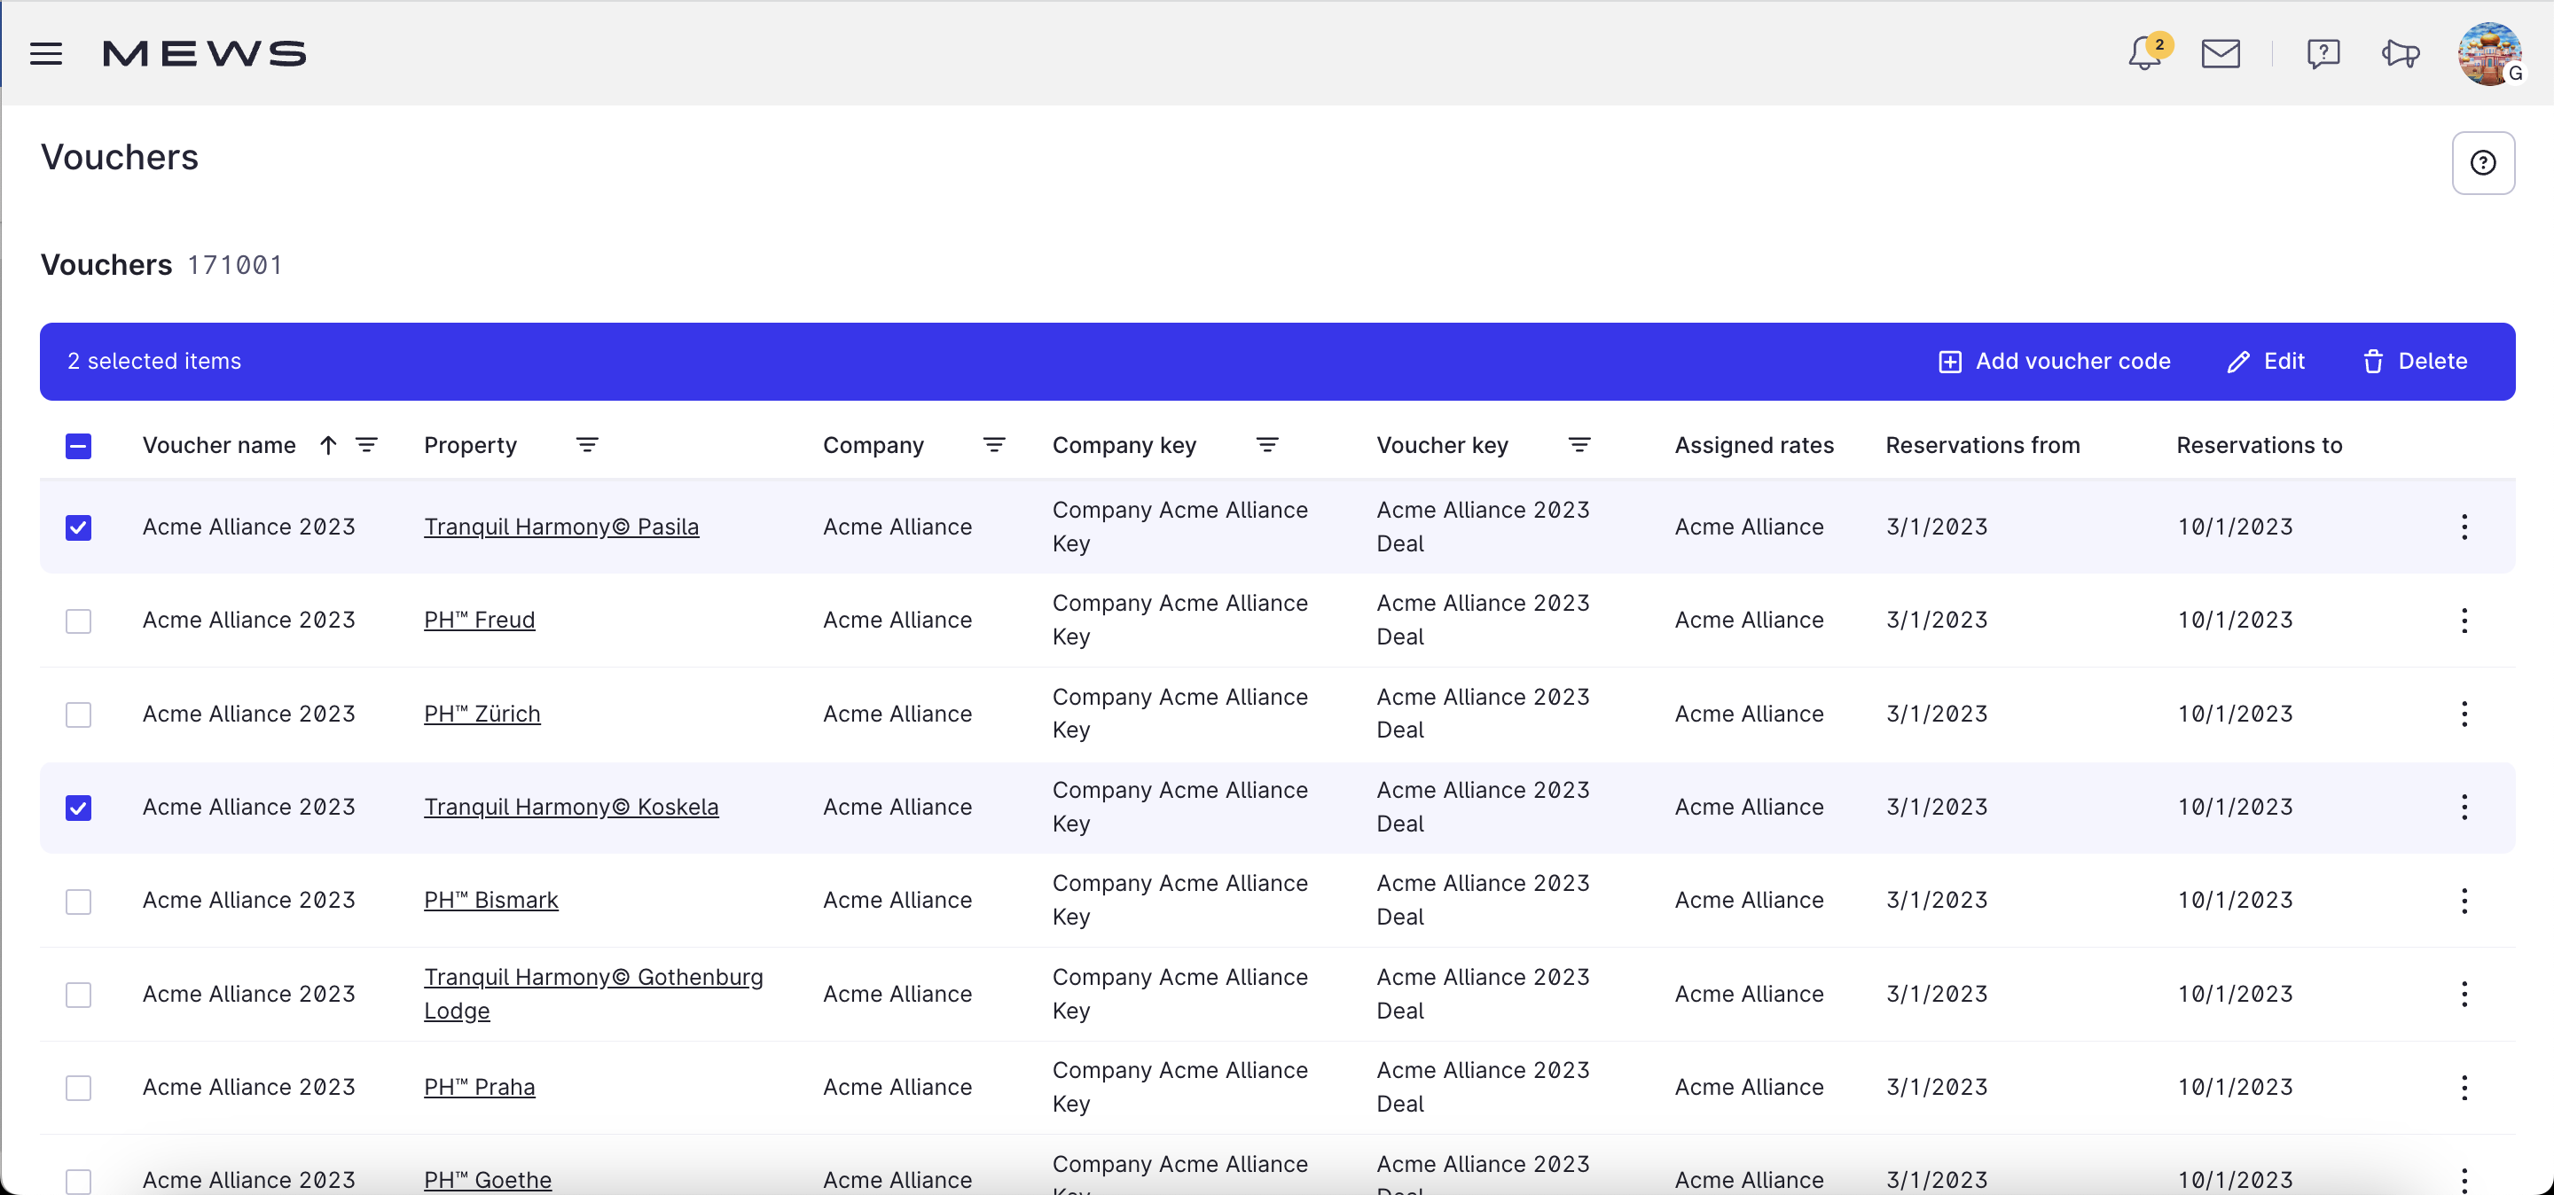
Task: Click Add voucher code button
Action: (x=2053, y=362)
